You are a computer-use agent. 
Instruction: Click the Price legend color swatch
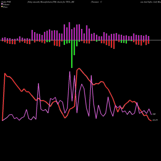tap(2, 6)
